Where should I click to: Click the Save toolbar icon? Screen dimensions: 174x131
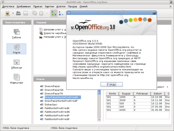[25, 13]
